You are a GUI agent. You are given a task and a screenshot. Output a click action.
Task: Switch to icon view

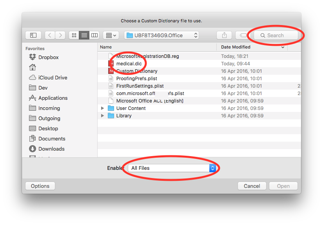point(74,35)
